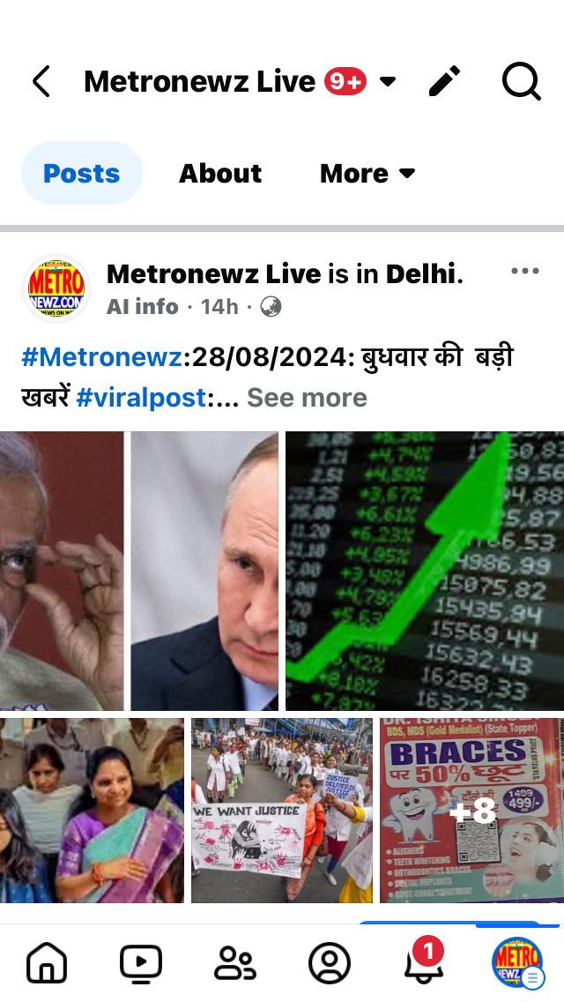
Task: Go back using the left chevron arrow
Action: [x=41, y=82]
